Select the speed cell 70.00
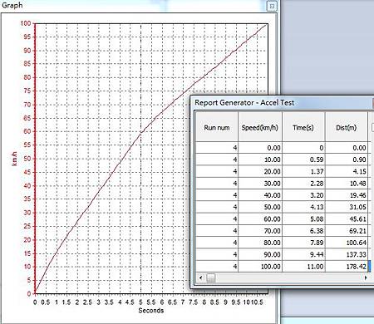The image size is (374, 324). click(x=260, y=231)
